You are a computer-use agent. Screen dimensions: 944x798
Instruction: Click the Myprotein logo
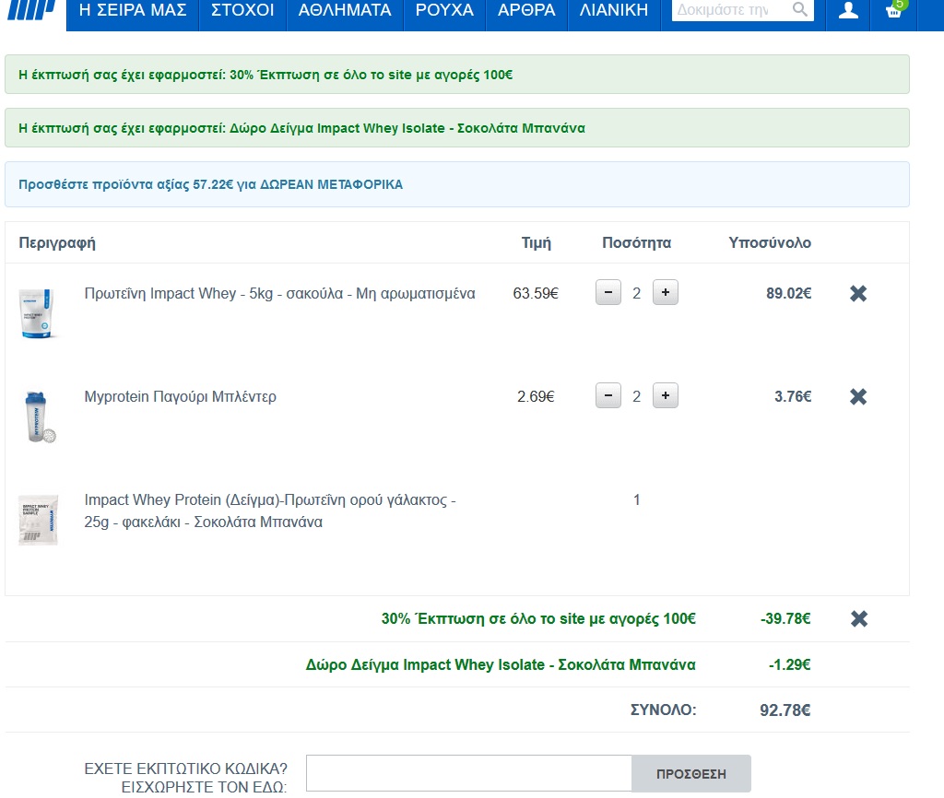pyautogui.click(x=31, y=9)
